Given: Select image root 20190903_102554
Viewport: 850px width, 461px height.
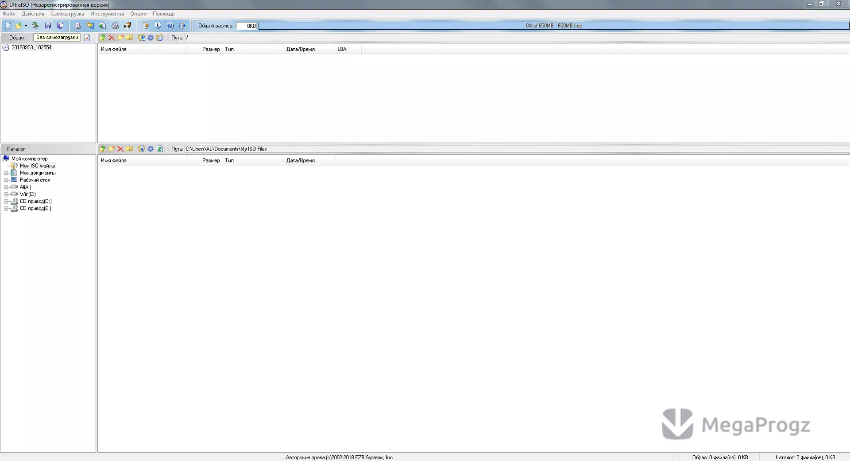Looking at the screenshot, I should [31, 47].
